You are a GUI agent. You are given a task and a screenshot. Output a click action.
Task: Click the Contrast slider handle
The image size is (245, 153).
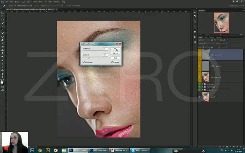click(89, 58)
